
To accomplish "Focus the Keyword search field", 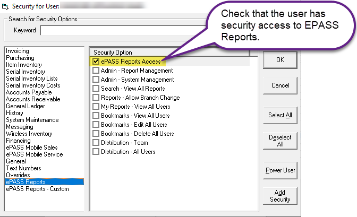I will tap(124, 30).
